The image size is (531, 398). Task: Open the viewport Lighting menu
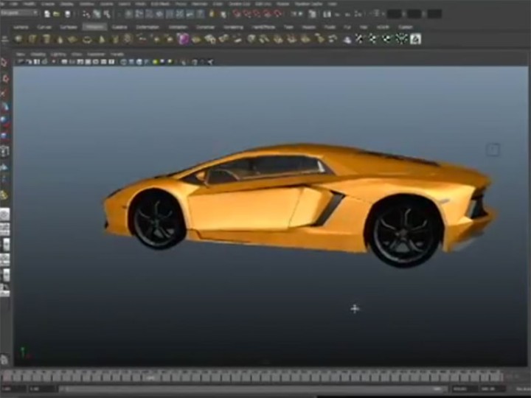[x=58, y=54]
